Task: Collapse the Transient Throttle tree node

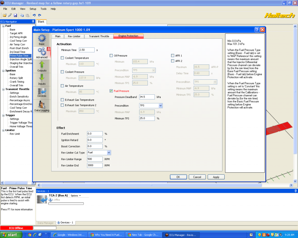Action: (3, 89)
